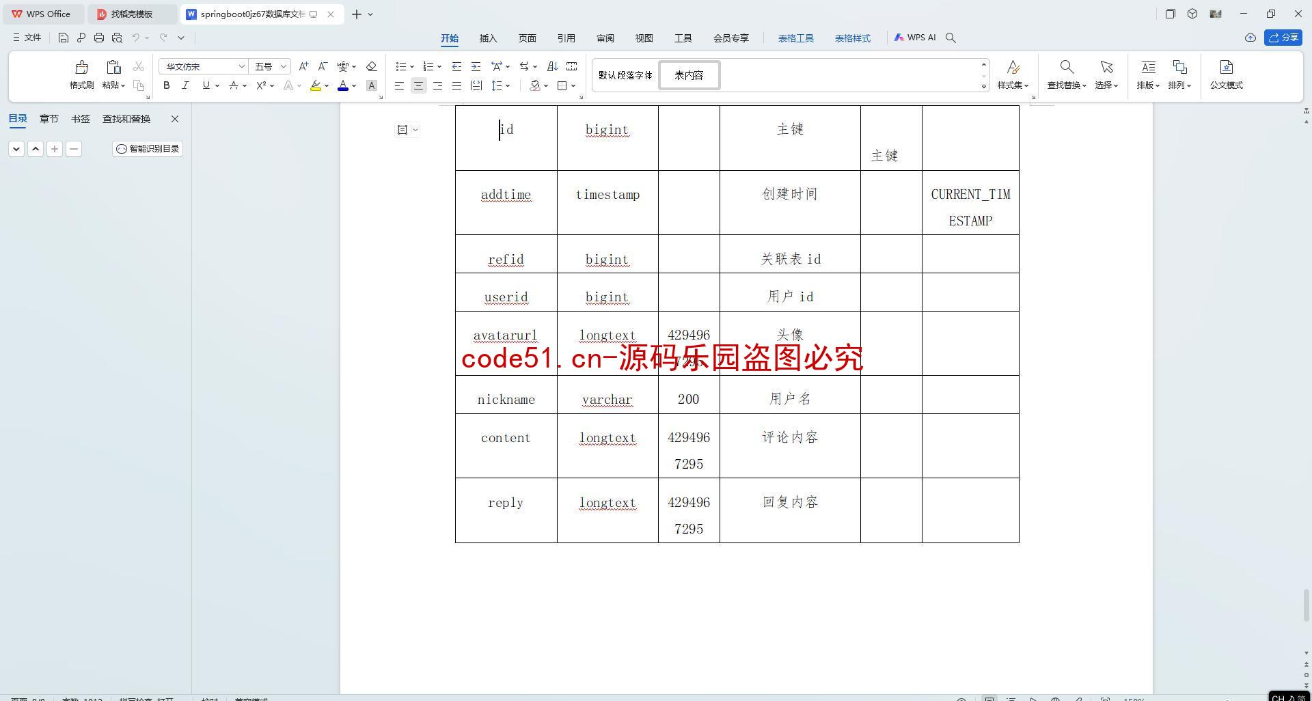1312x701 pixels.
Task: Click the 智能识别目录 button
Action: [148, 148]
